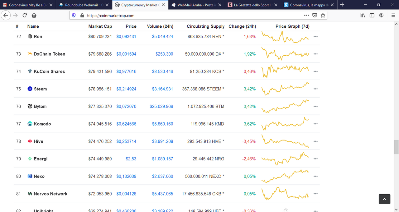Image resolution: width=399 pixels, height=212 pixels.
Task: Click the Nervos Network logo
Action: point(30,194)
